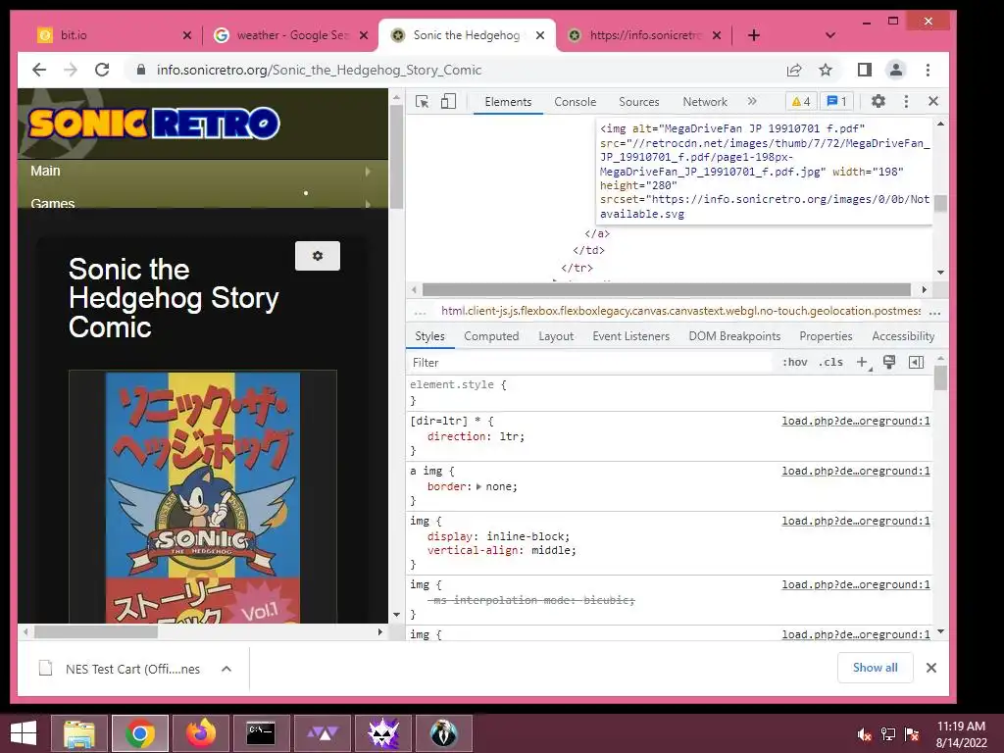
Task: Click the breadcrumb left ellipsis
Action: [420, 312]
